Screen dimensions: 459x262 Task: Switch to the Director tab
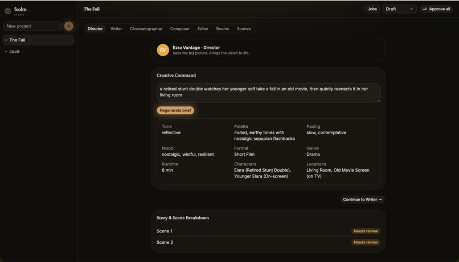point(95,29)
